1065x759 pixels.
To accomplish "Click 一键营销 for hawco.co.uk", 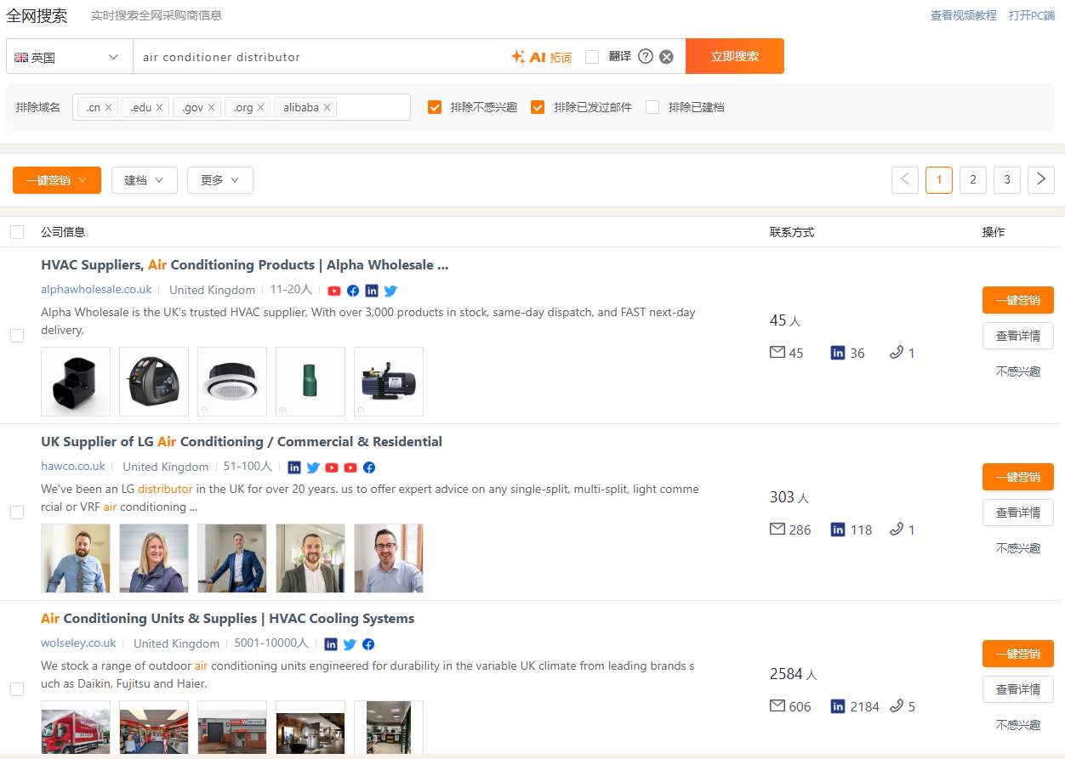I will point(1018,477).
